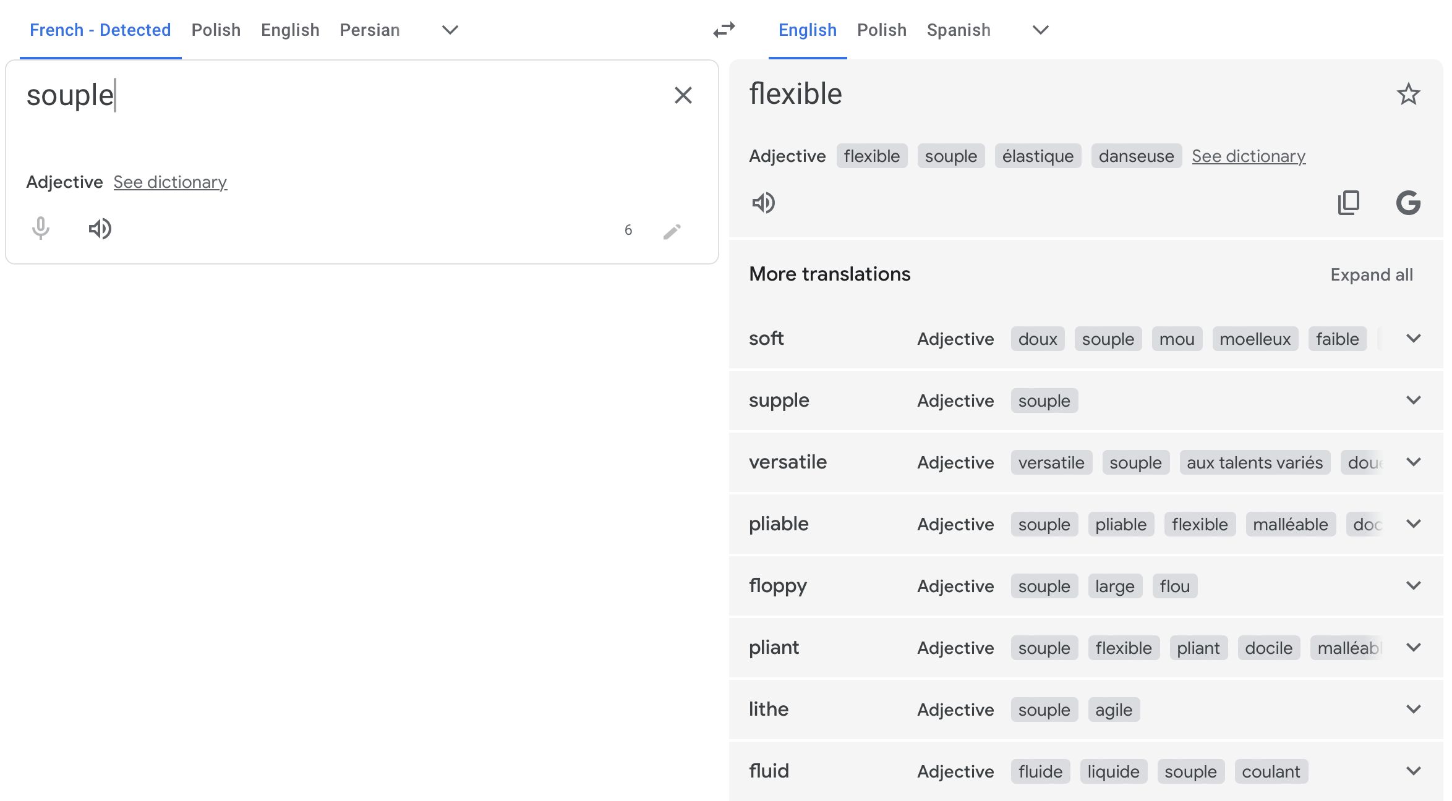Click the translated word flexible heading
Screen dimensions: 1452x801
796,94
